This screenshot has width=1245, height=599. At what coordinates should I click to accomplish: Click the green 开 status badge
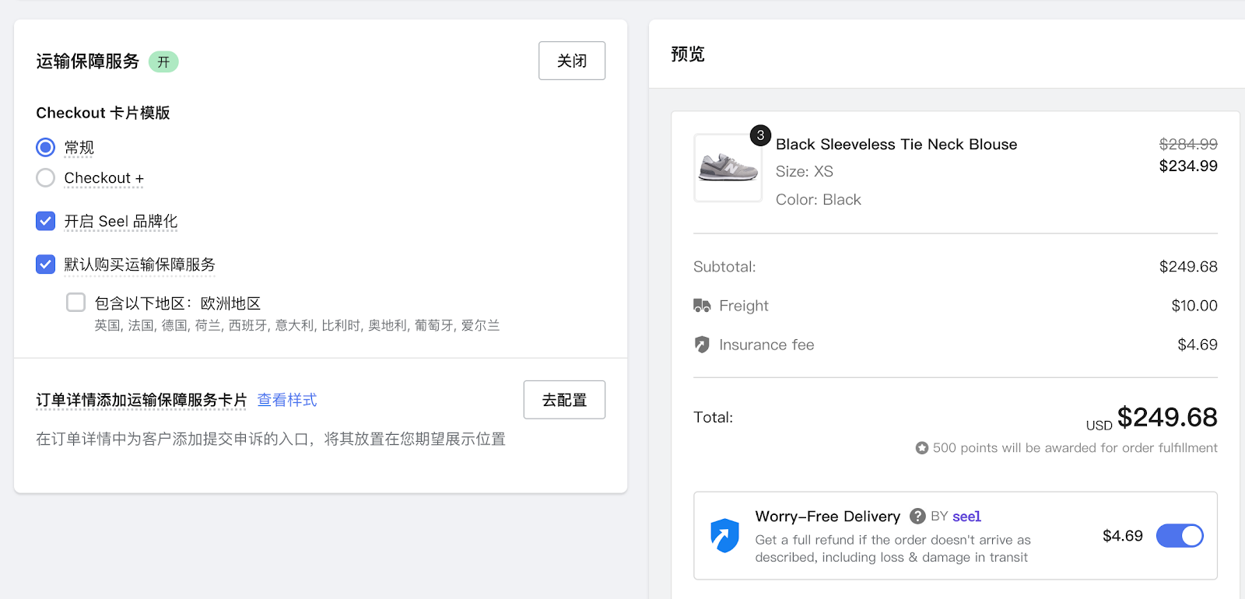pyautogui.click(x=163, y=62)
